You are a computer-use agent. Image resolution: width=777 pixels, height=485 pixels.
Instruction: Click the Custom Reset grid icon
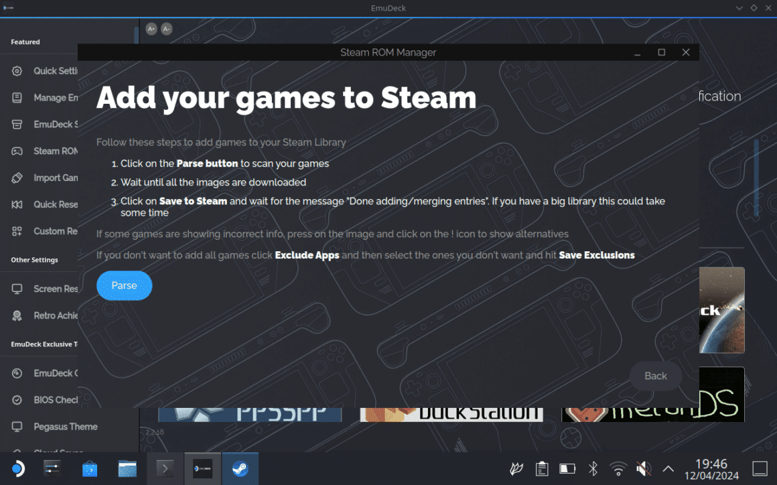[x=17, y=231]
